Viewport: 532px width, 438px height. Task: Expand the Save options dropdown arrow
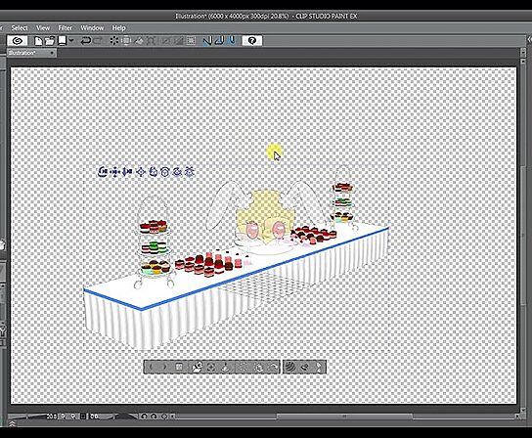click(x=71, y=41)
